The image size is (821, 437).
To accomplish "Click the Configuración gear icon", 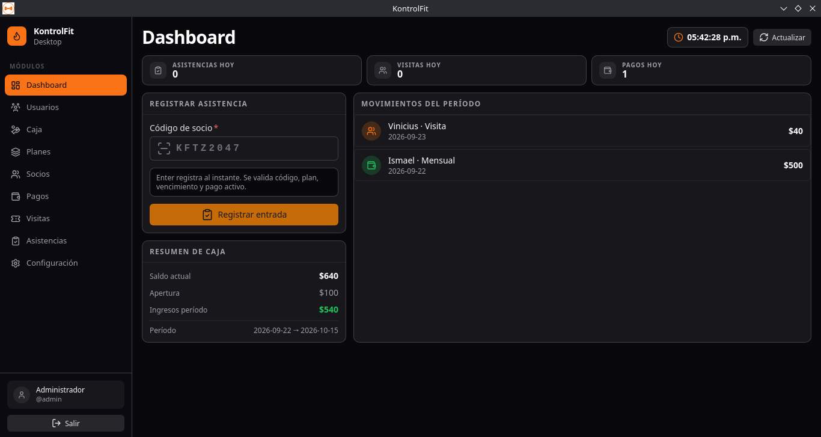I will [16, 263].
